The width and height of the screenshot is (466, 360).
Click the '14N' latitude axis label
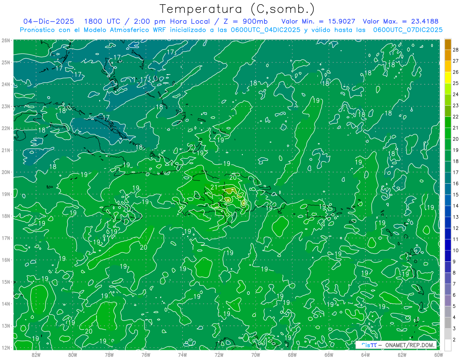[6, 304]
